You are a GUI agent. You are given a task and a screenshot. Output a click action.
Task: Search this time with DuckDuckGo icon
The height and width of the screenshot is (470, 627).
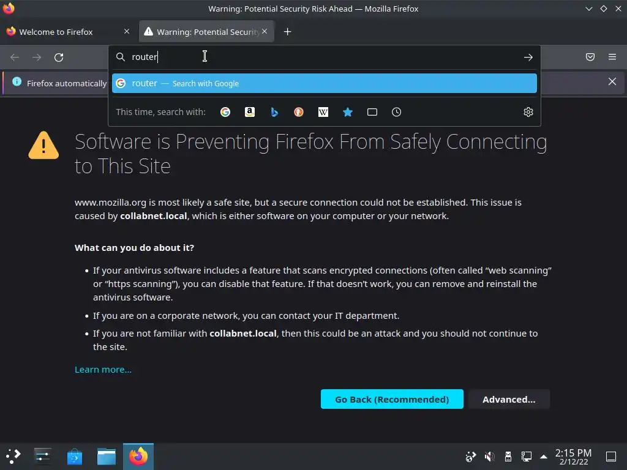pyautogui.click(x=299, y=112)
